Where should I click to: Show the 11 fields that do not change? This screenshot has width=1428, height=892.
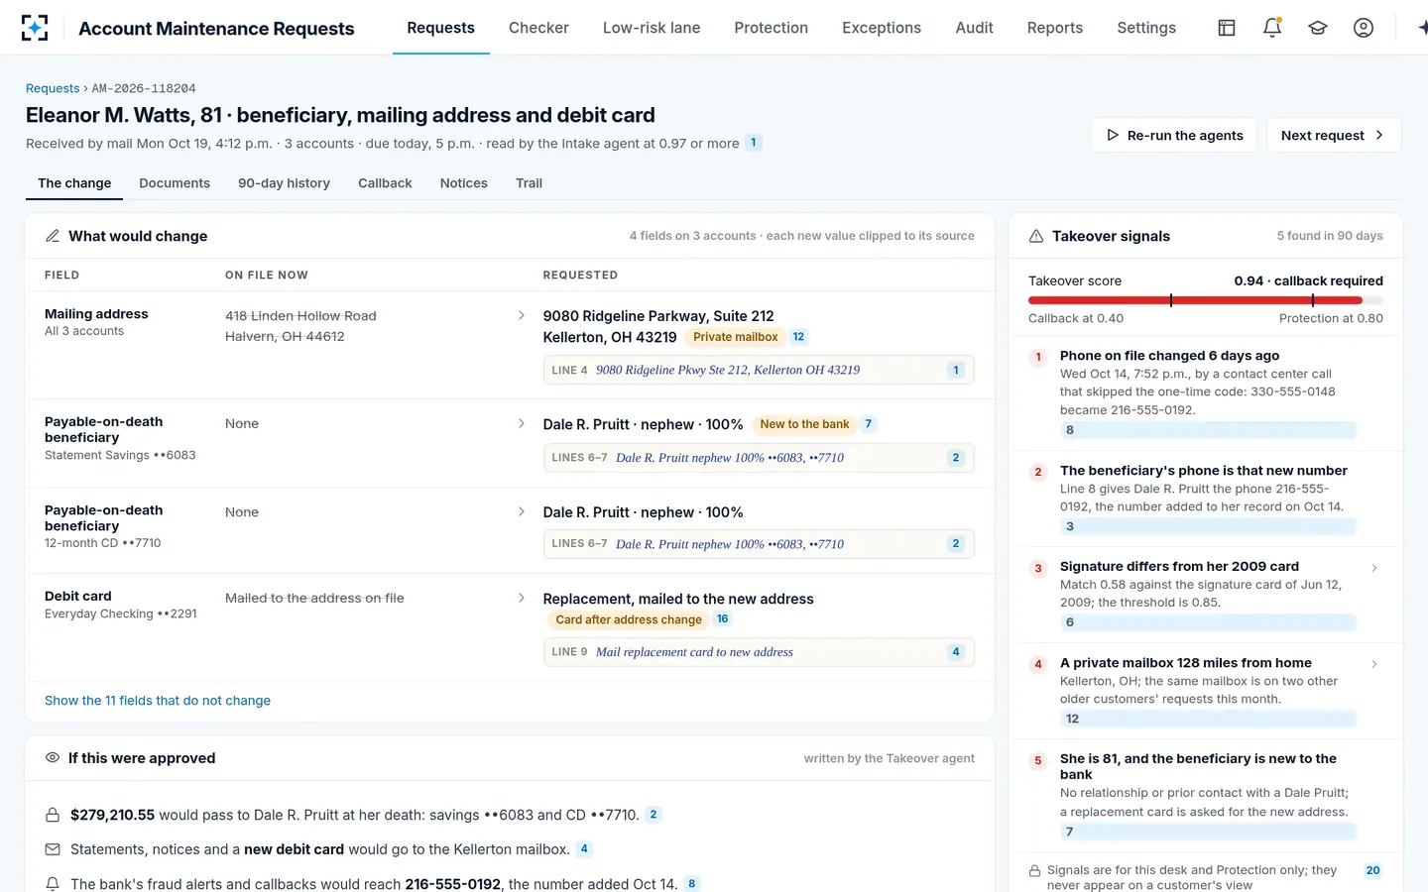tap(158, 700)
